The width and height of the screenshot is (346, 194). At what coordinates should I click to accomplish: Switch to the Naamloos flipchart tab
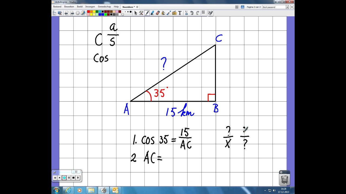130,7
